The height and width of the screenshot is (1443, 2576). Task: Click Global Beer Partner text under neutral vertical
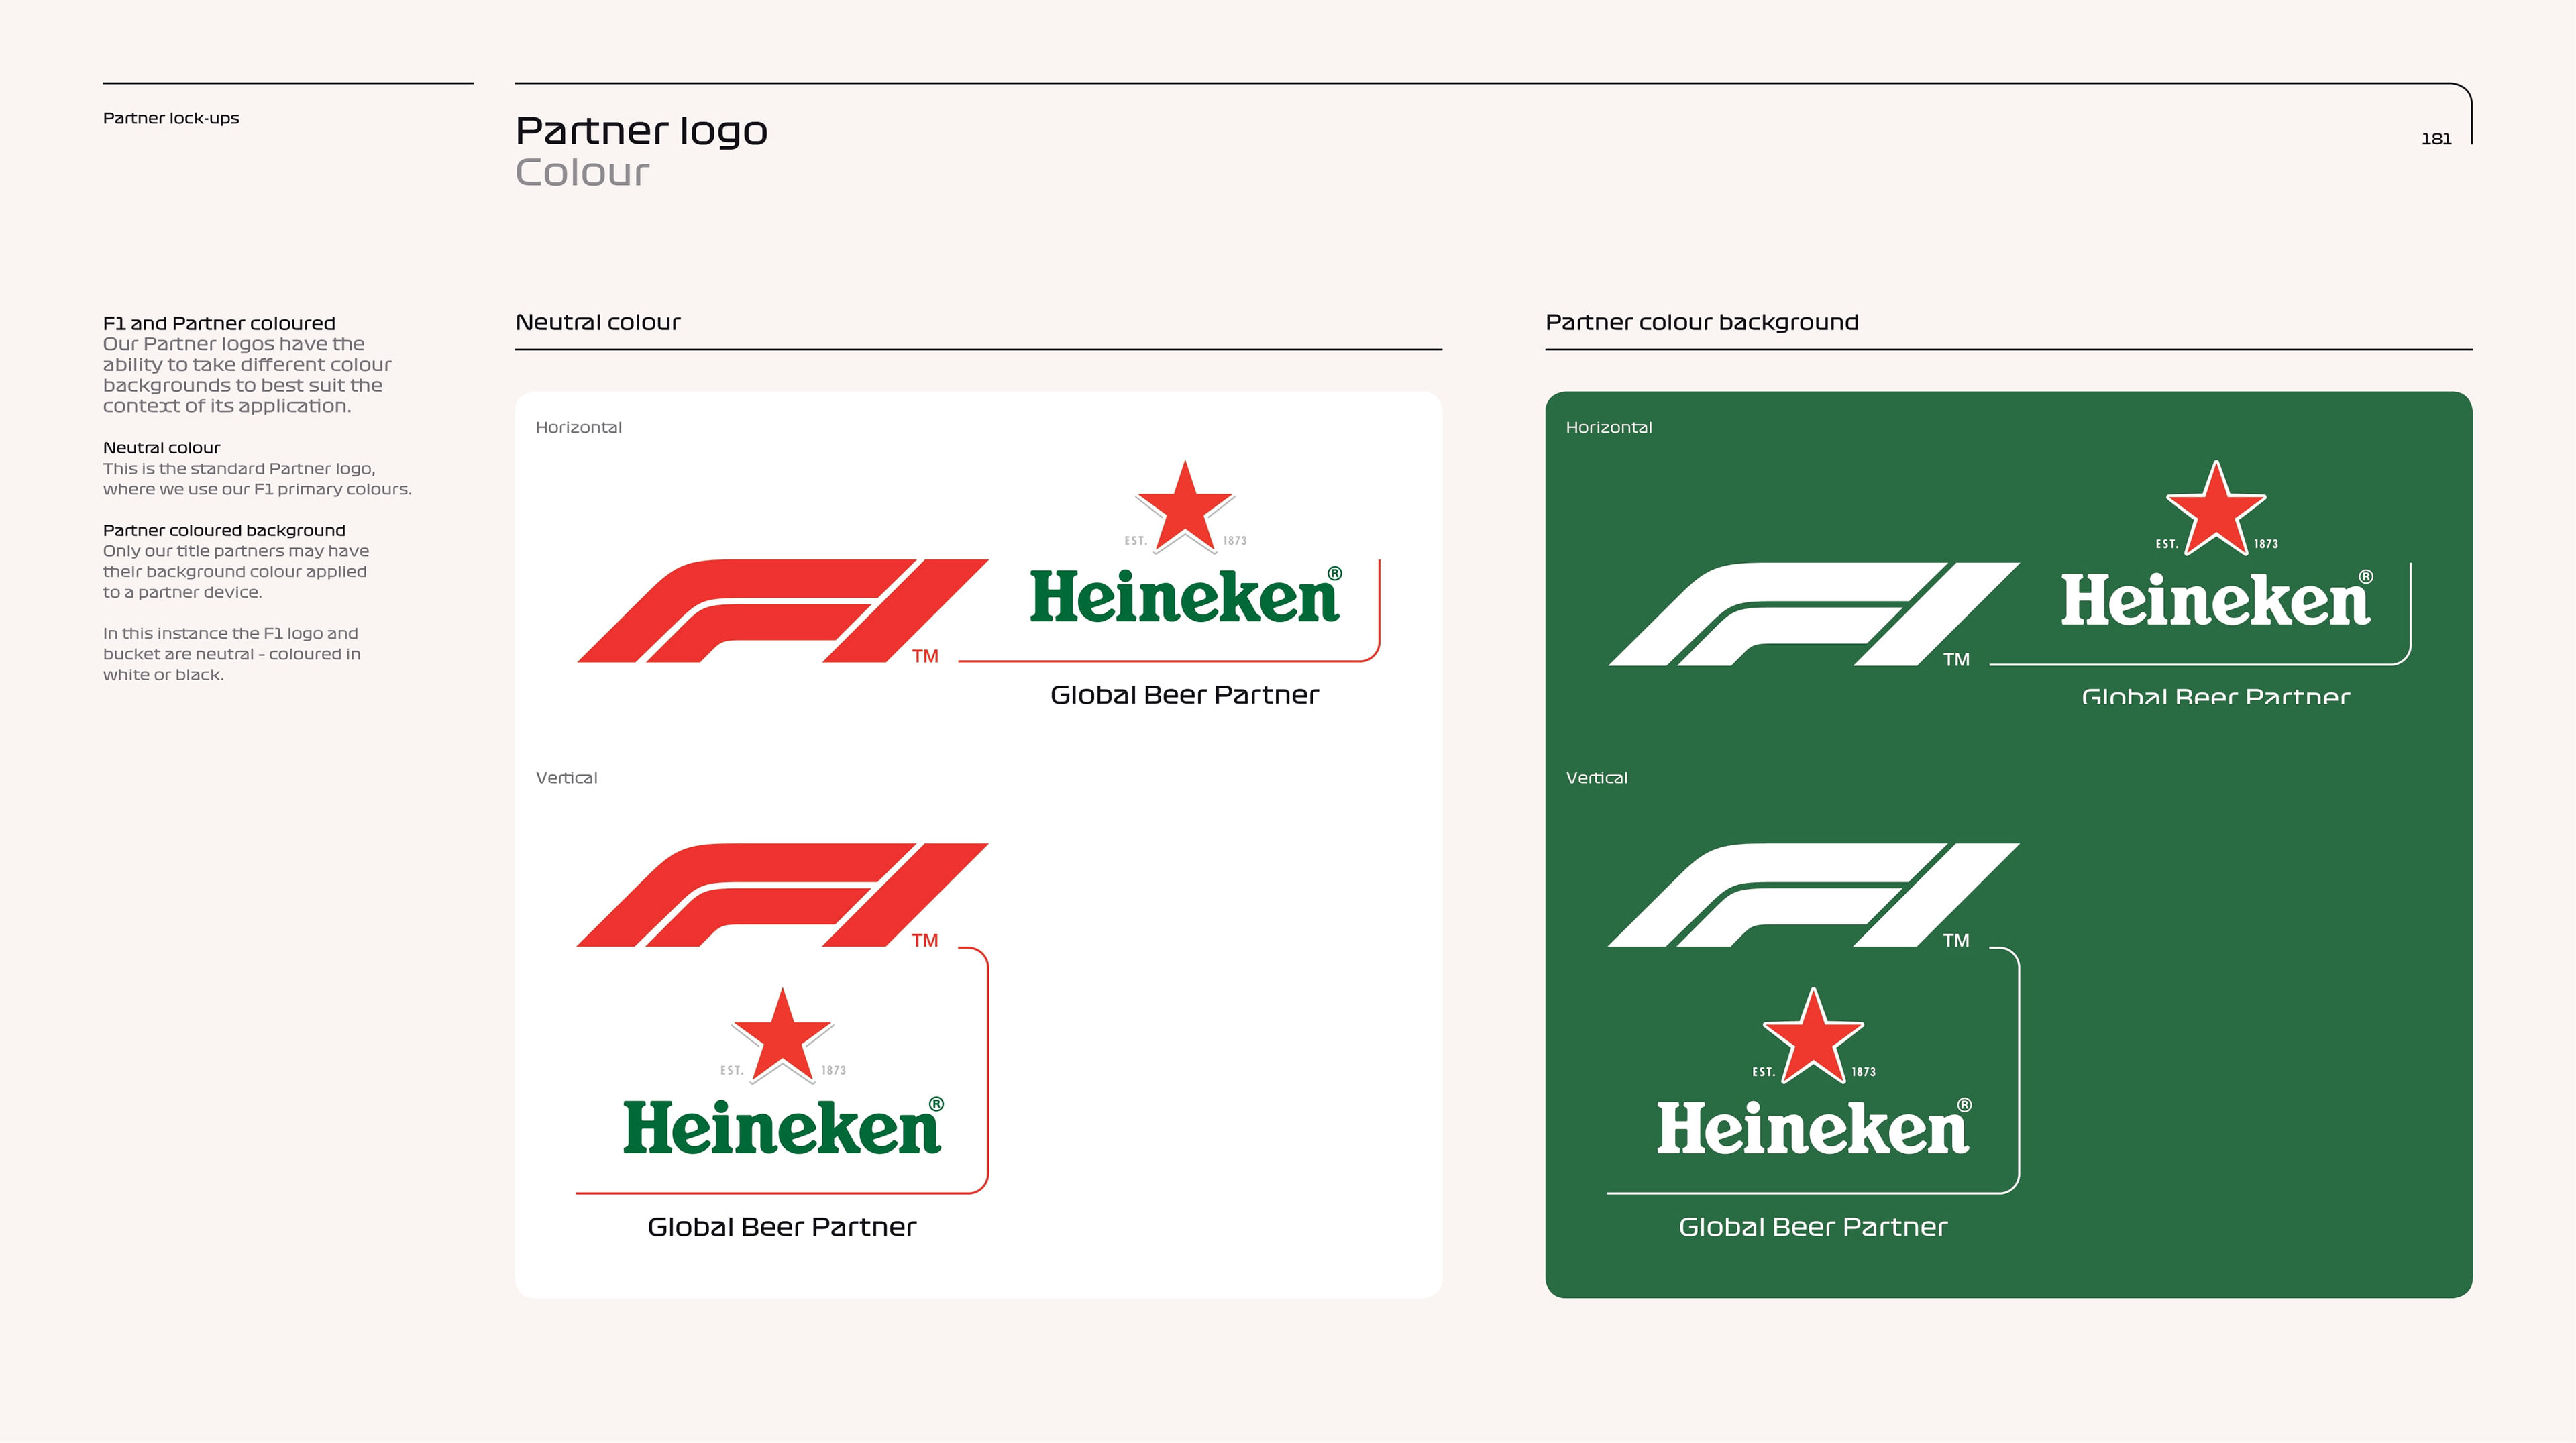tap(782, 1227)
